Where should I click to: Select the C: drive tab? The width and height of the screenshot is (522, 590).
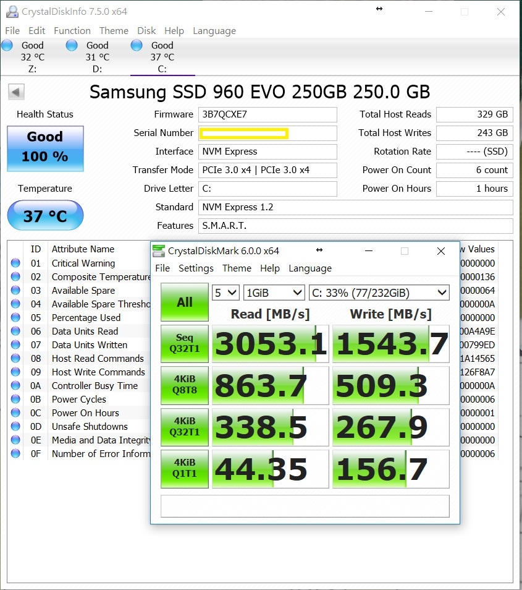pyautogui.click(x=162, y=57)
